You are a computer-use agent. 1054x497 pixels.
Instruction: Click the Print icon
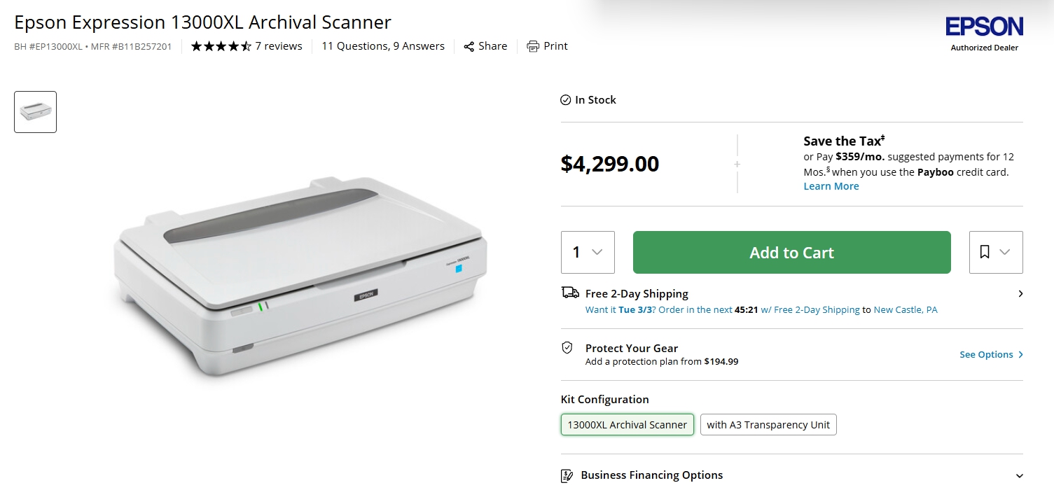[533, 46]
